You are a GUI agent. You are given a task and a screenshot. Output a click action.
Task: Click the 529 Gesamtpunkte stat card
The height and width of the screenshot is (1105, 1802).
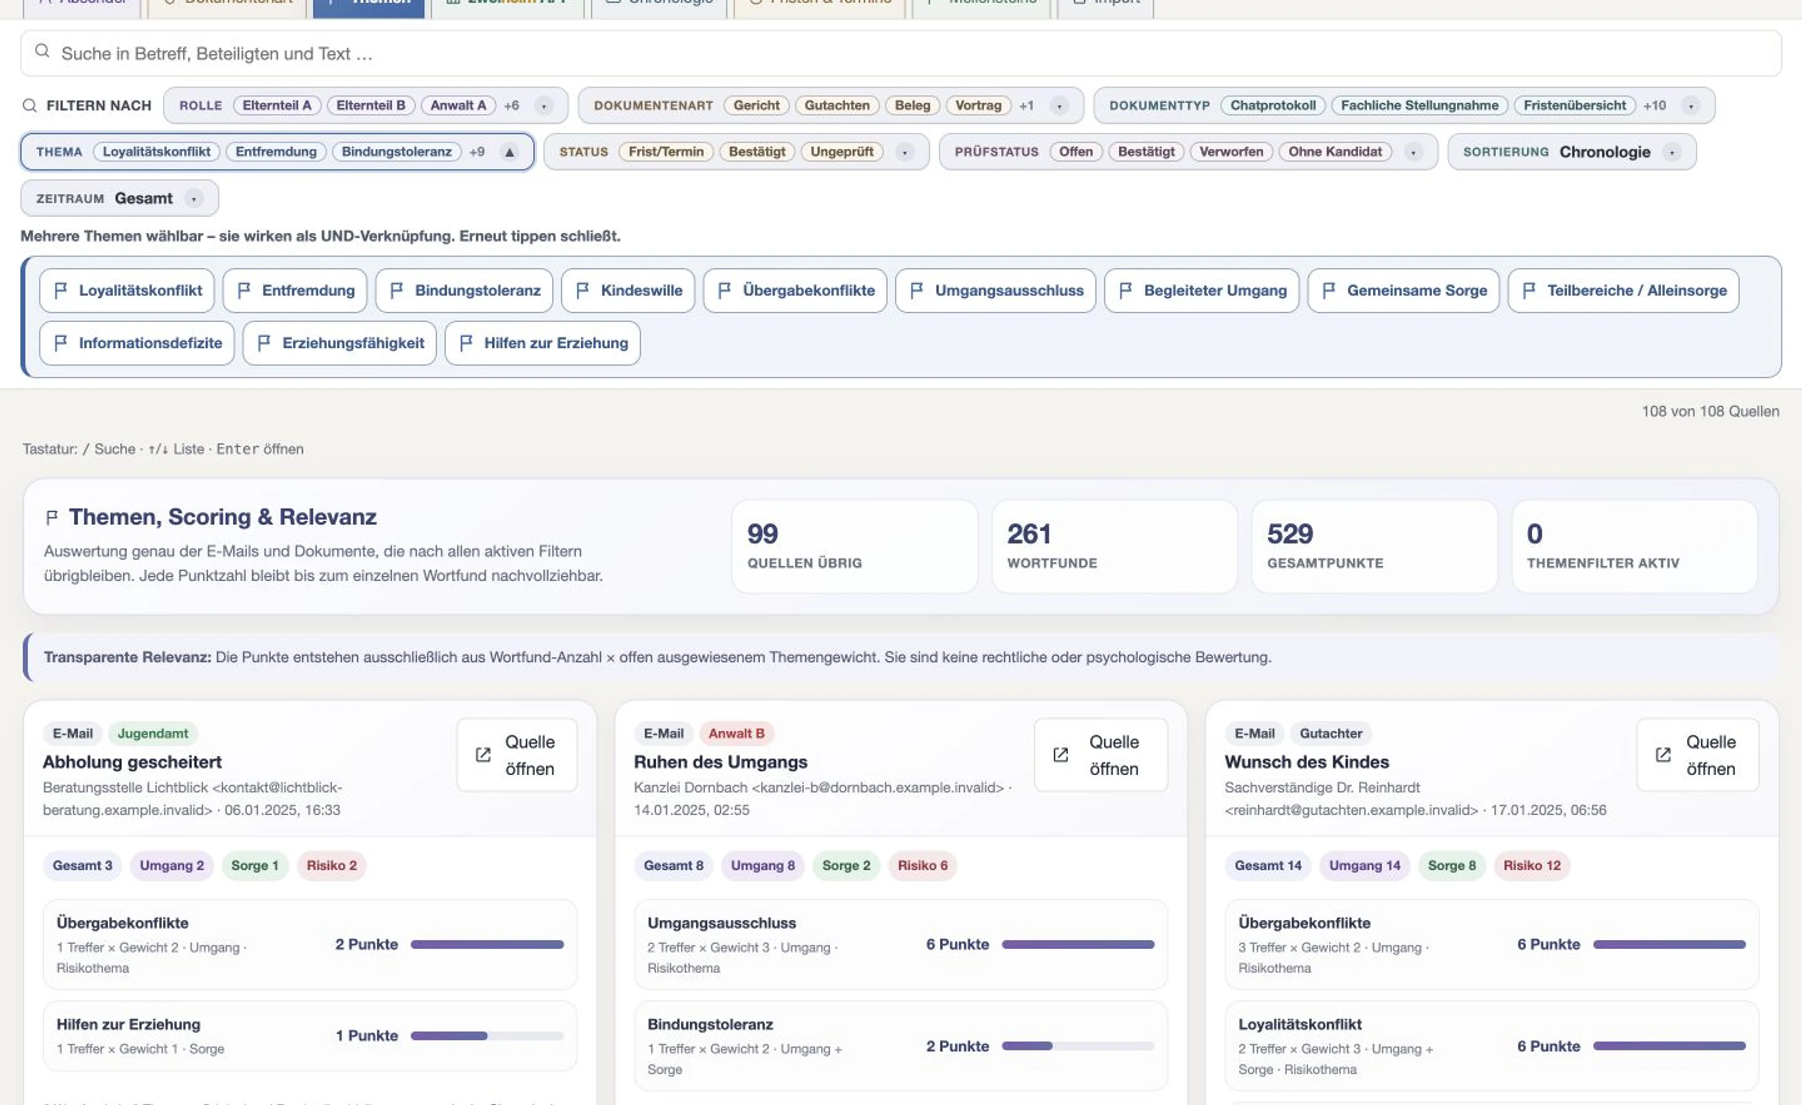(1374, 546)
